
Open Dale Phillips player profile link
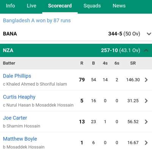tap(17, 76)
